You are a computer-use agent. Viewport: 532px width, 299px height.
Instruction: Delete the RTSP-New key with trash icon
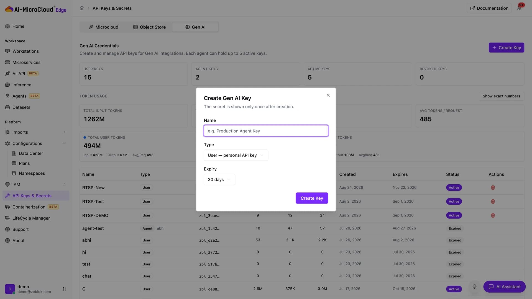tap(493, 188)
